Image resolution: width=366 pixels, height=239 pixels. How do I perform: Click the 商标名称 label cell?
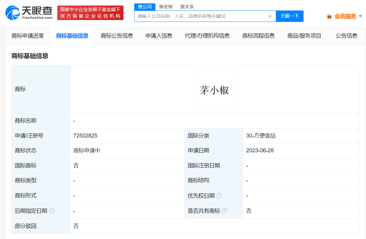pos(41,121)
